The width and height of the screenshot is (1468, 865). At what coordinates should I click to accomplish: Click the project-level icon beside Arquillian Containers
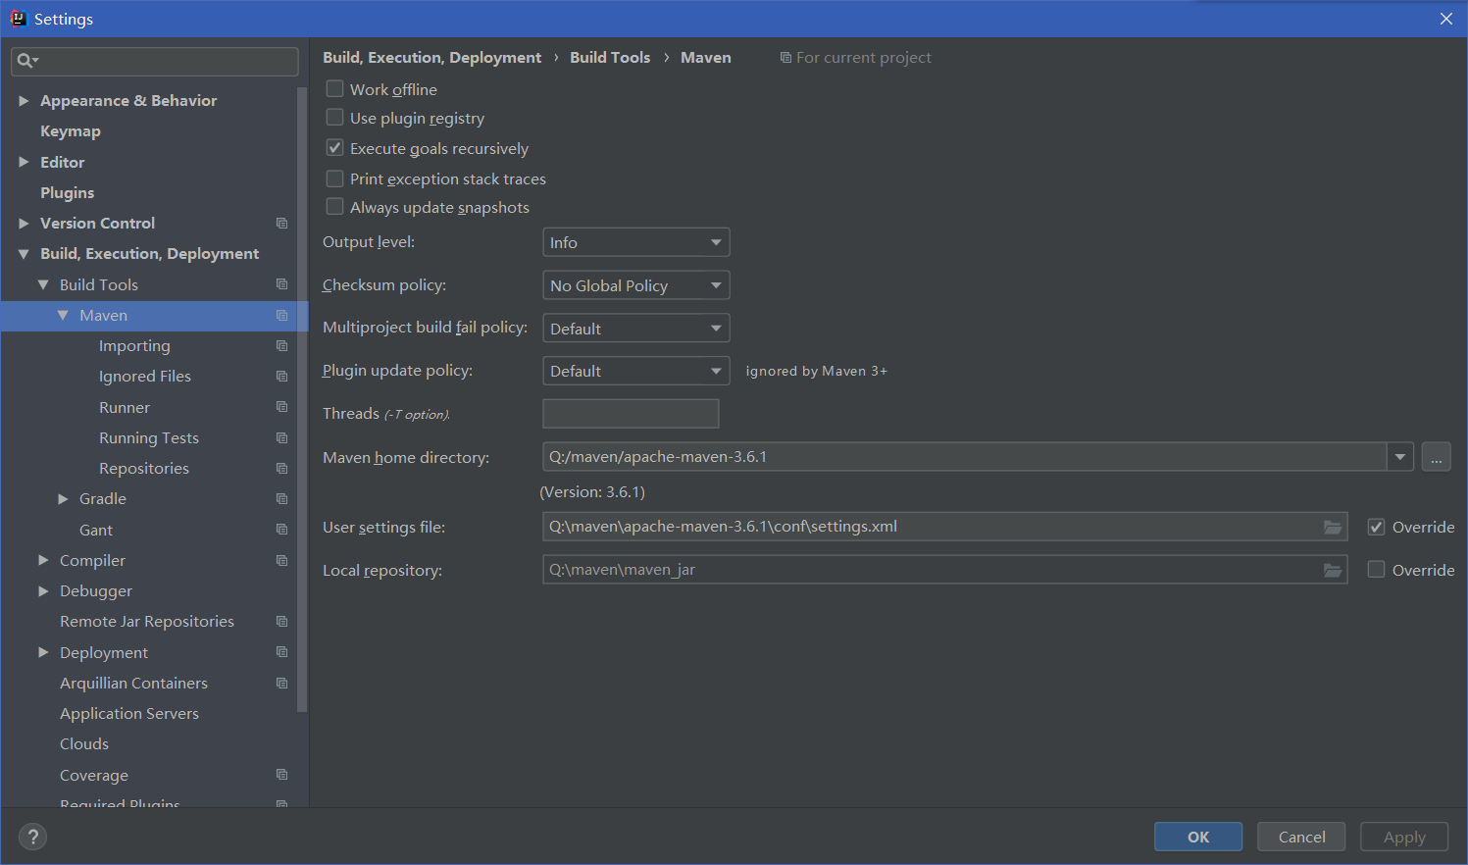tap(281, 684)
